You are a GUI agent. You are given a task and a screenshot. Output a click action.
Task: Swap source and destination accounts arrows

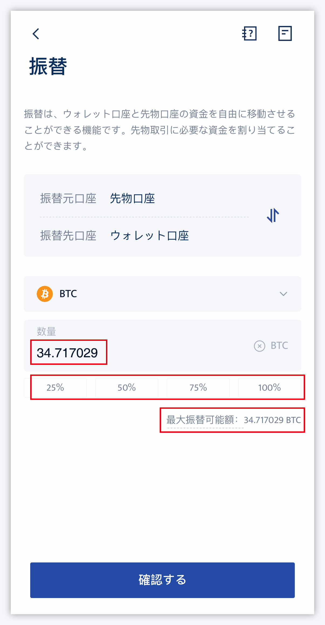pyautogui.click(x=273, y=215)
